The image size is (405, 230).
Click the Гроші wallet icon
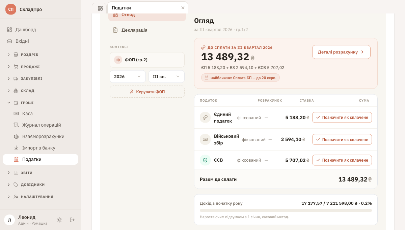[x=16, y=103]
